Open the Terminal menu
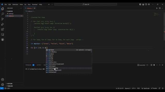This screenshot has width=165, height=92. pyautogui.click(x=35, y=5)
